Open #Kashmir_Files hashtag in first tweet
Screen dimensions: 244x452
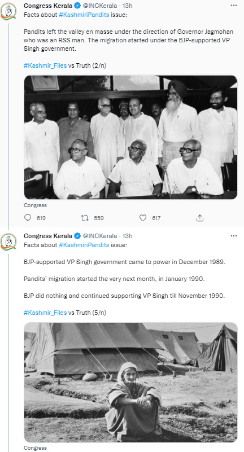[x=45, y=65]
